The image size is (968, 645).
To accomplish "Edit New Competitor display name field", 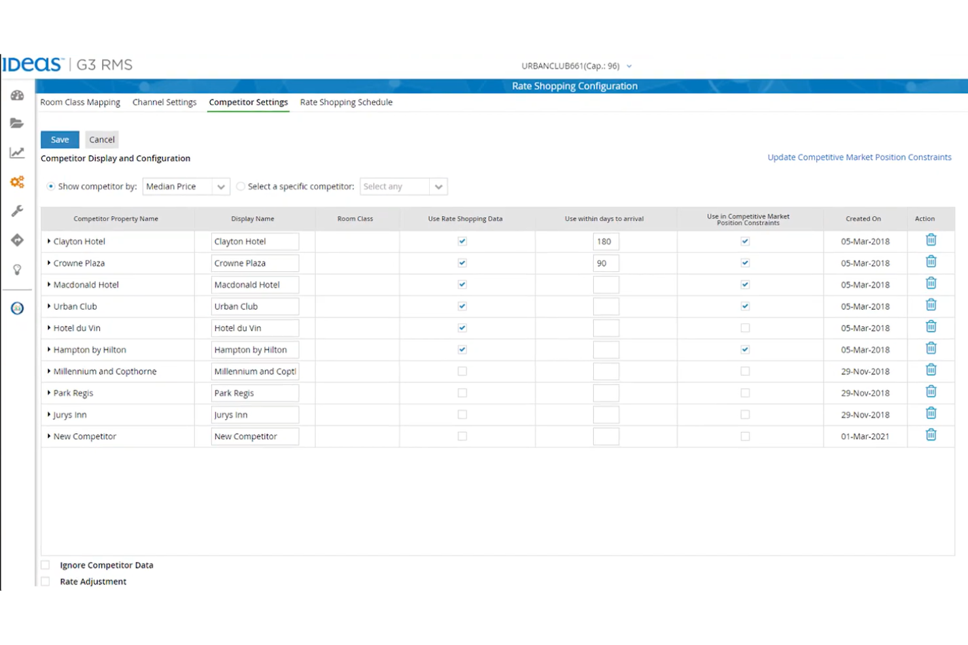I will [x=255, y=436].
